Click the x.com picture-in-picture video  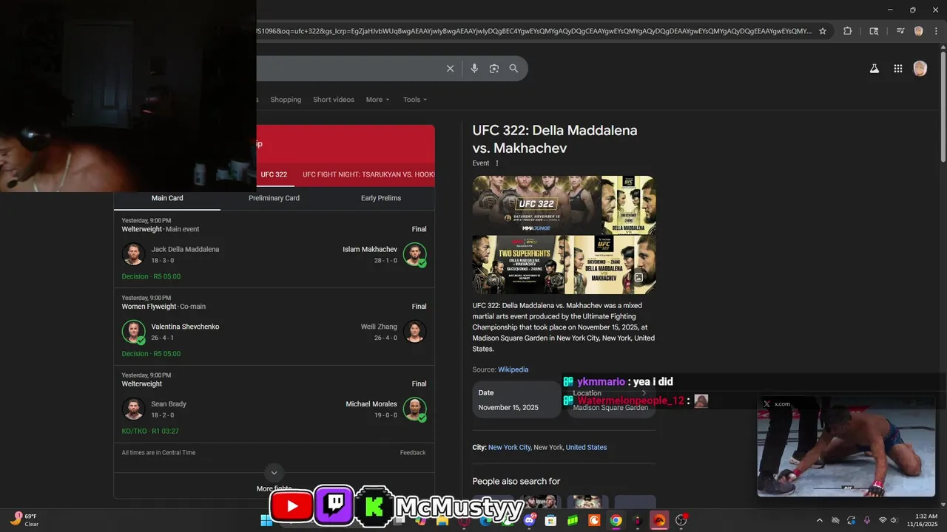pyautogui.click(x=846, y=446)
